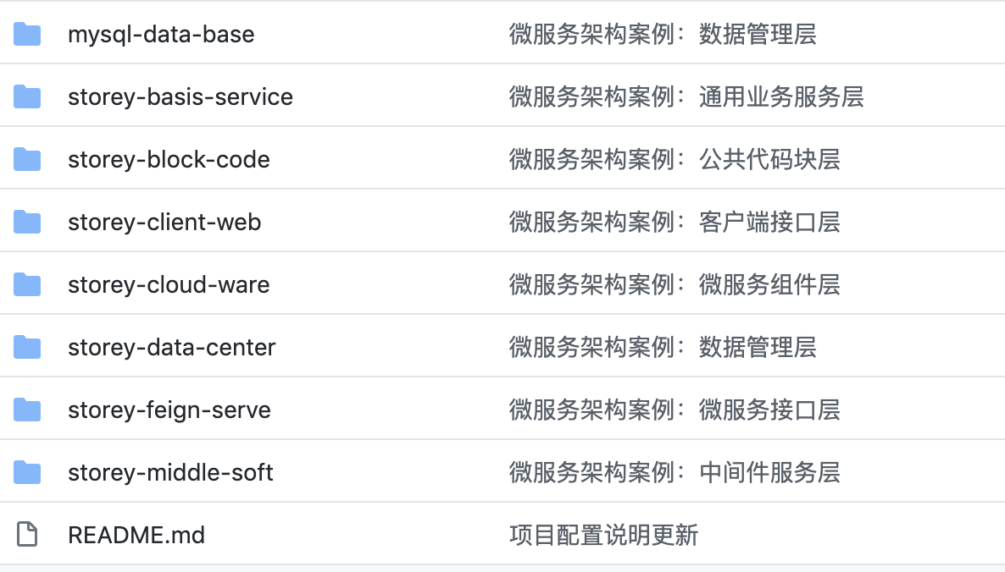Go to storey-cloud-ware folder
This screenshot has width=1005, height=572.
pos(169,284)
